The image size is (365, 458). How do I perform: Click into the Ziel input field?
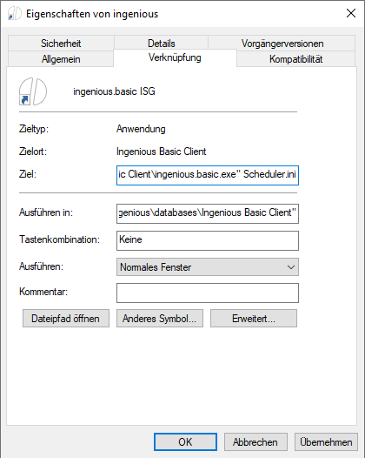208,175
